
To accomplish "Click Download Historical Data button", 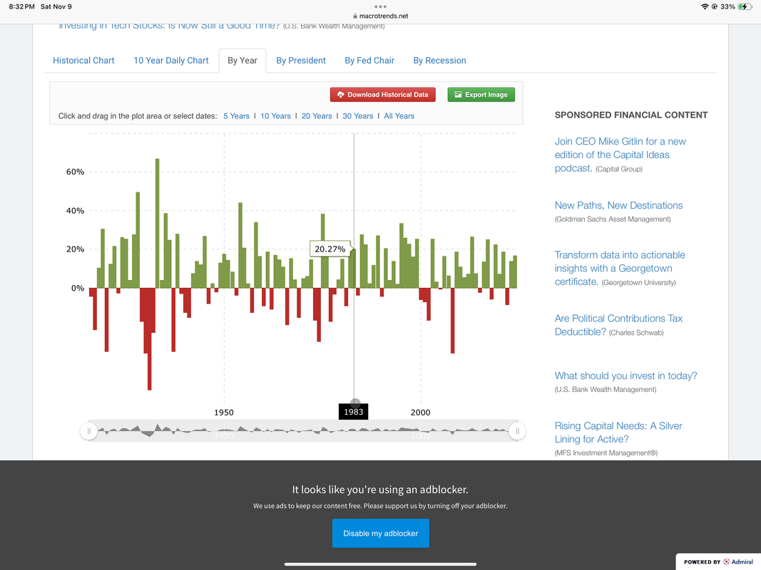I will click(x=382, y=95).
